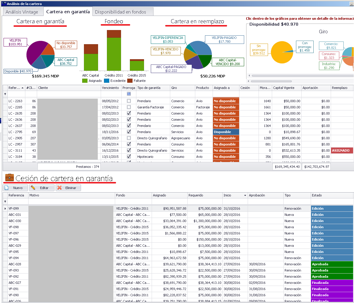Click the Editar button

42,188
